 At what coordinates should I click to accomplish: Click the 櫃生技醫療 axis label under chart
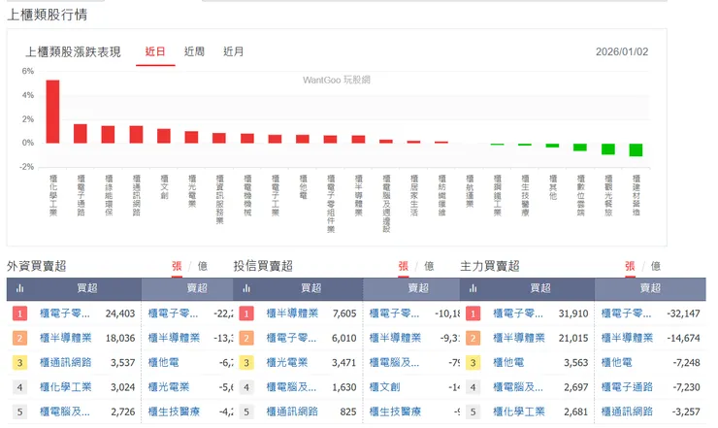click(x=525, y=195)
